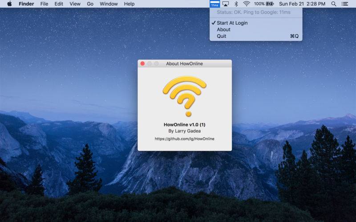Open the View menu
Viewport: 356px width, 222px height.
tap(75, 4)
